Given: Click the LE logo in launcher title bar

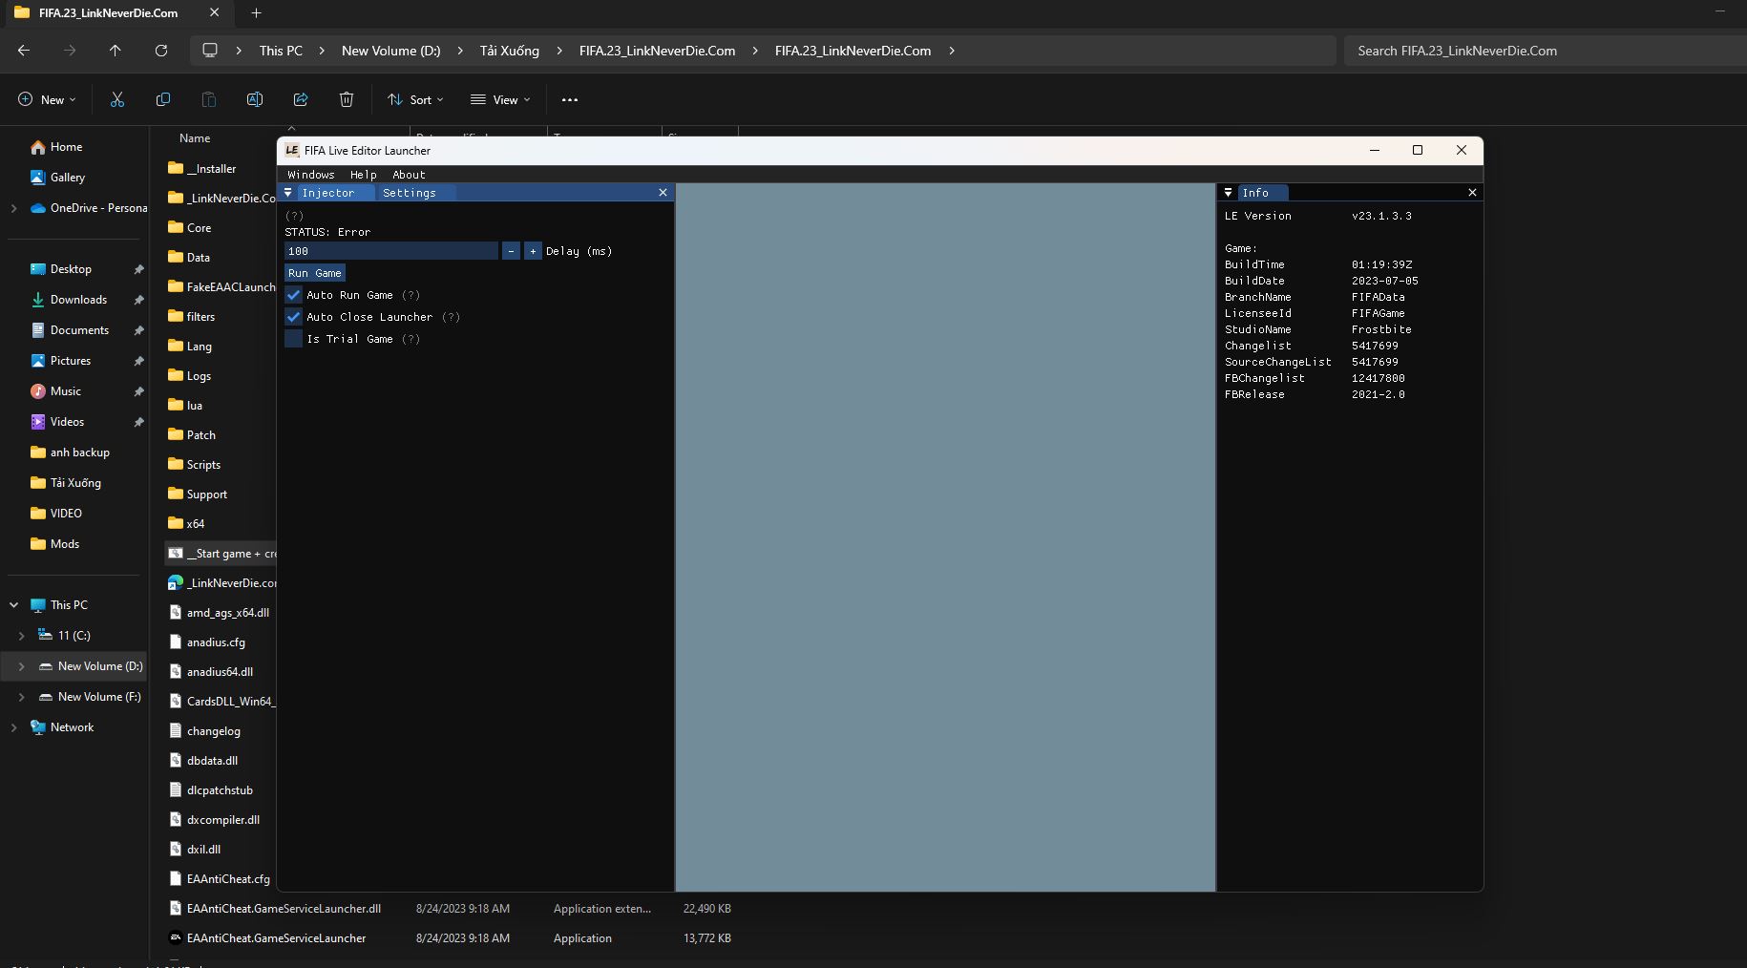Looking at the screenshot, I should click(x=292, y=151).
